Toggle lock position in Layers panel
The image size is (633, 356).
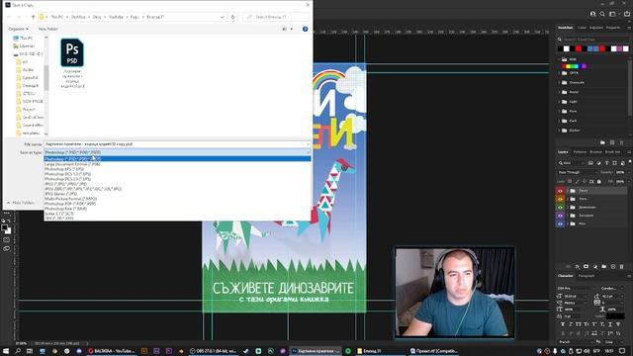(x=585, y=182)
